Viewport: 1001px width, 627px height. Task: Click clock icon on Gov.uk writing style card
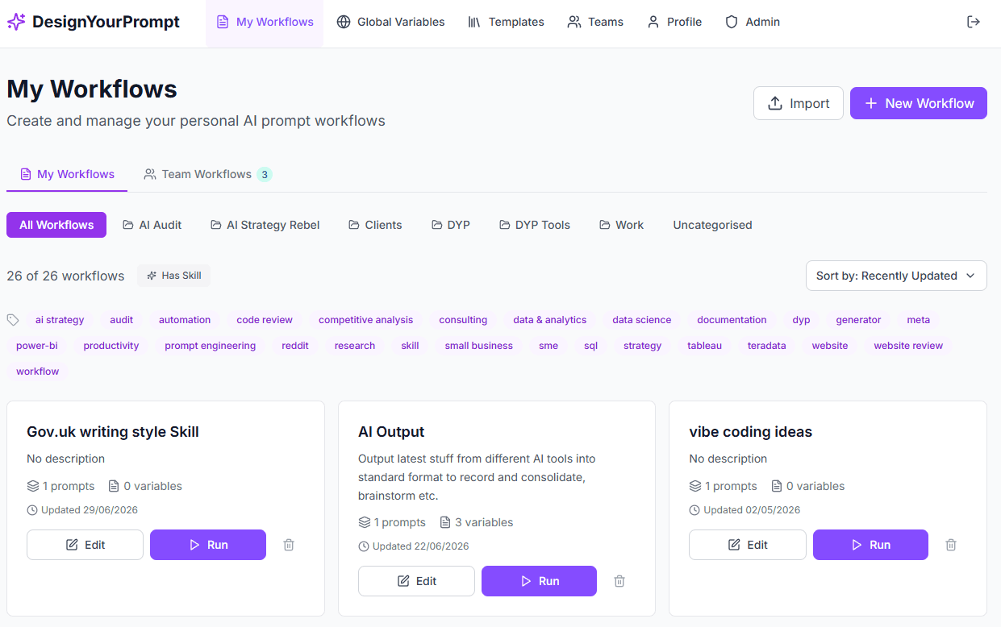(x=32, y=510)
